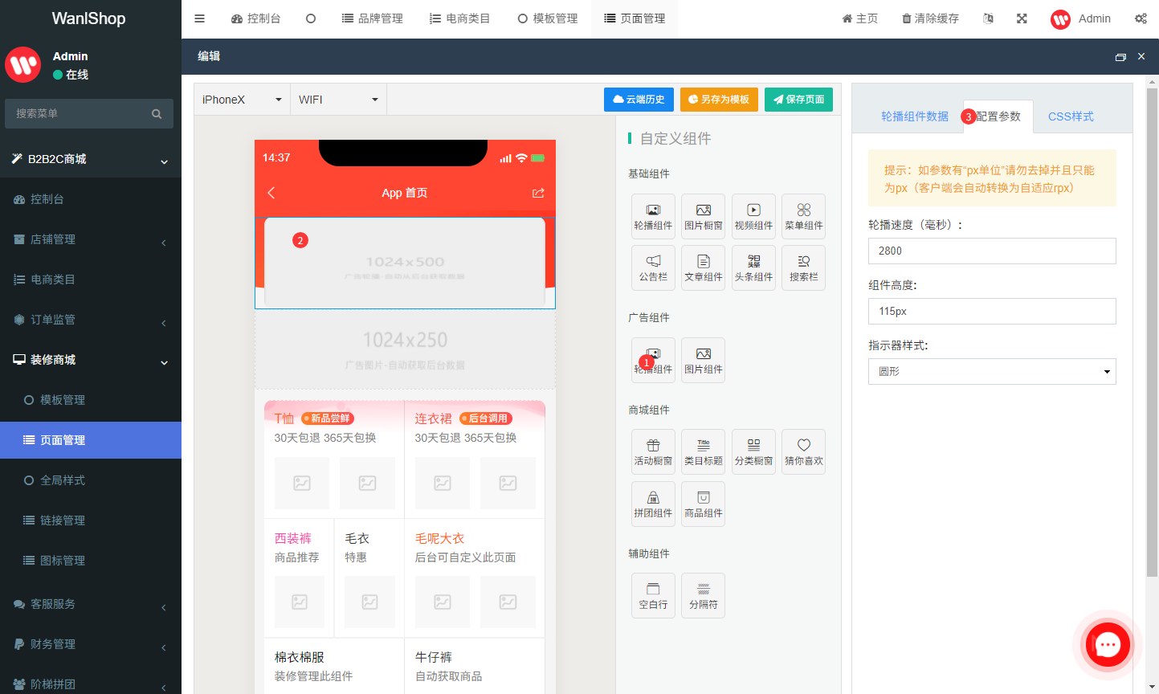Select 图标管理 in sidebar

[x=91, y=561]
